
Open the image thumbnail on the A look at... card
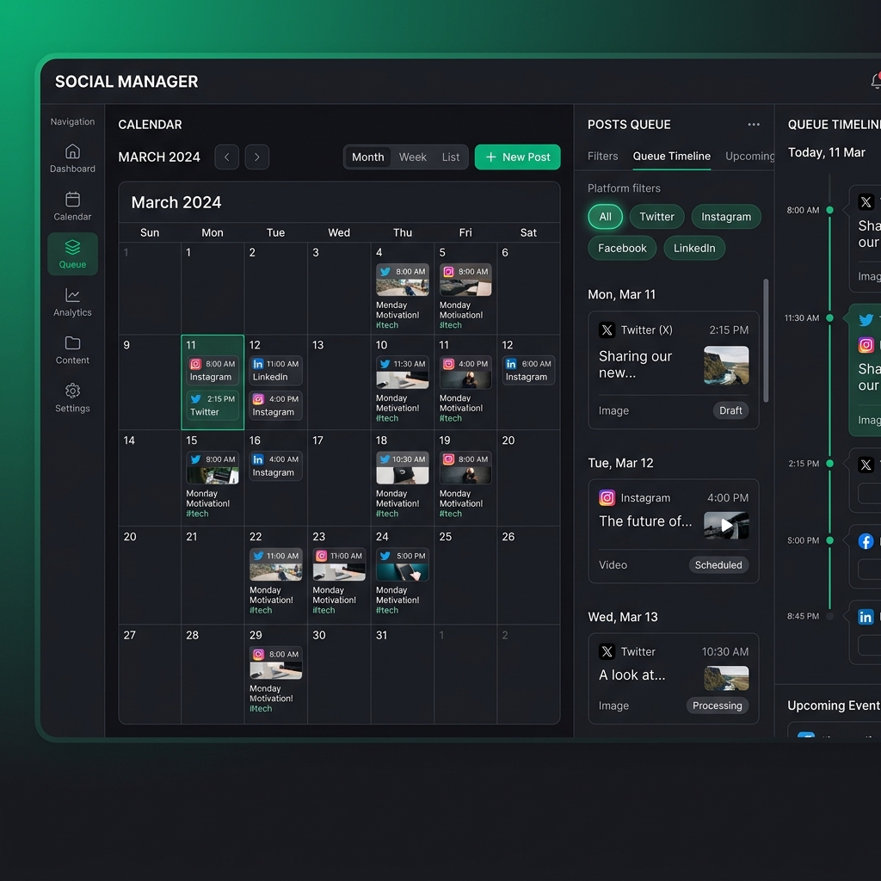click(726, 678)
